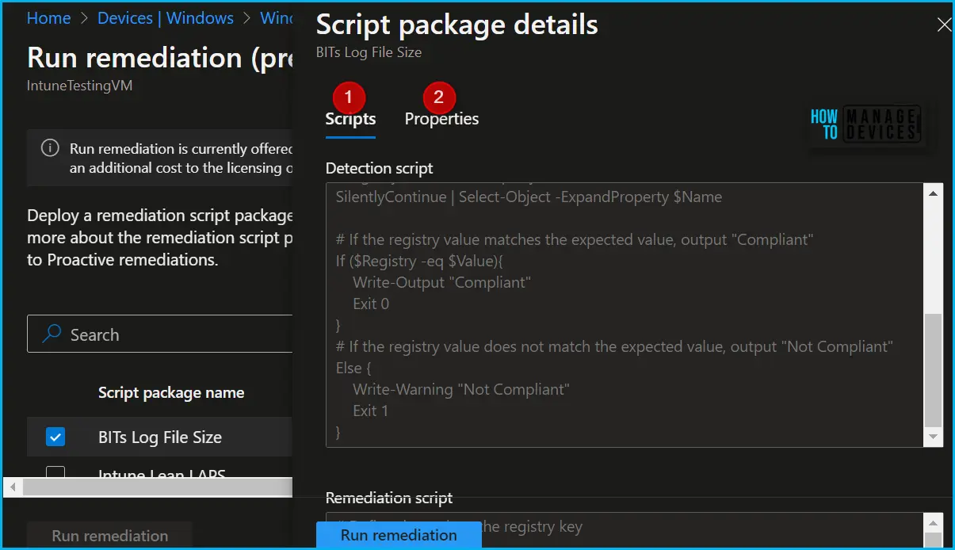Click the comment about registry value matching
Screen dimensions: 955x550
[x=575, y=239]
